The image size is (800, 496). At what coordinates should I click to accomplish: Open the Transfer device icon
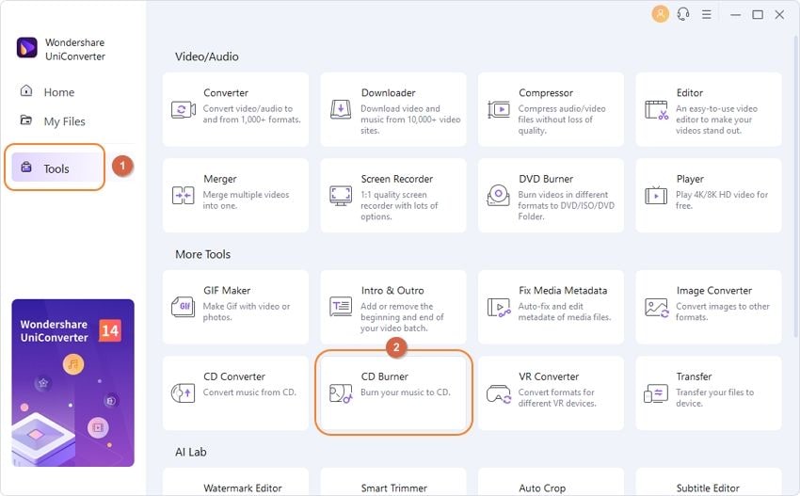tap(656, 393)
